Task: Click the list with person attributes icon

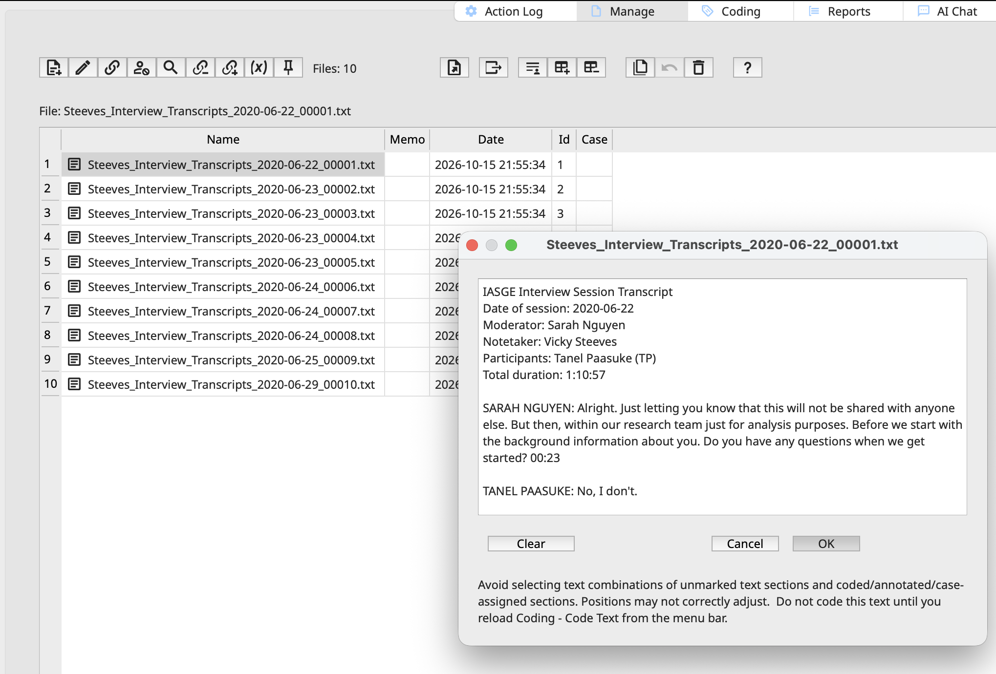Action: point(533,67)
